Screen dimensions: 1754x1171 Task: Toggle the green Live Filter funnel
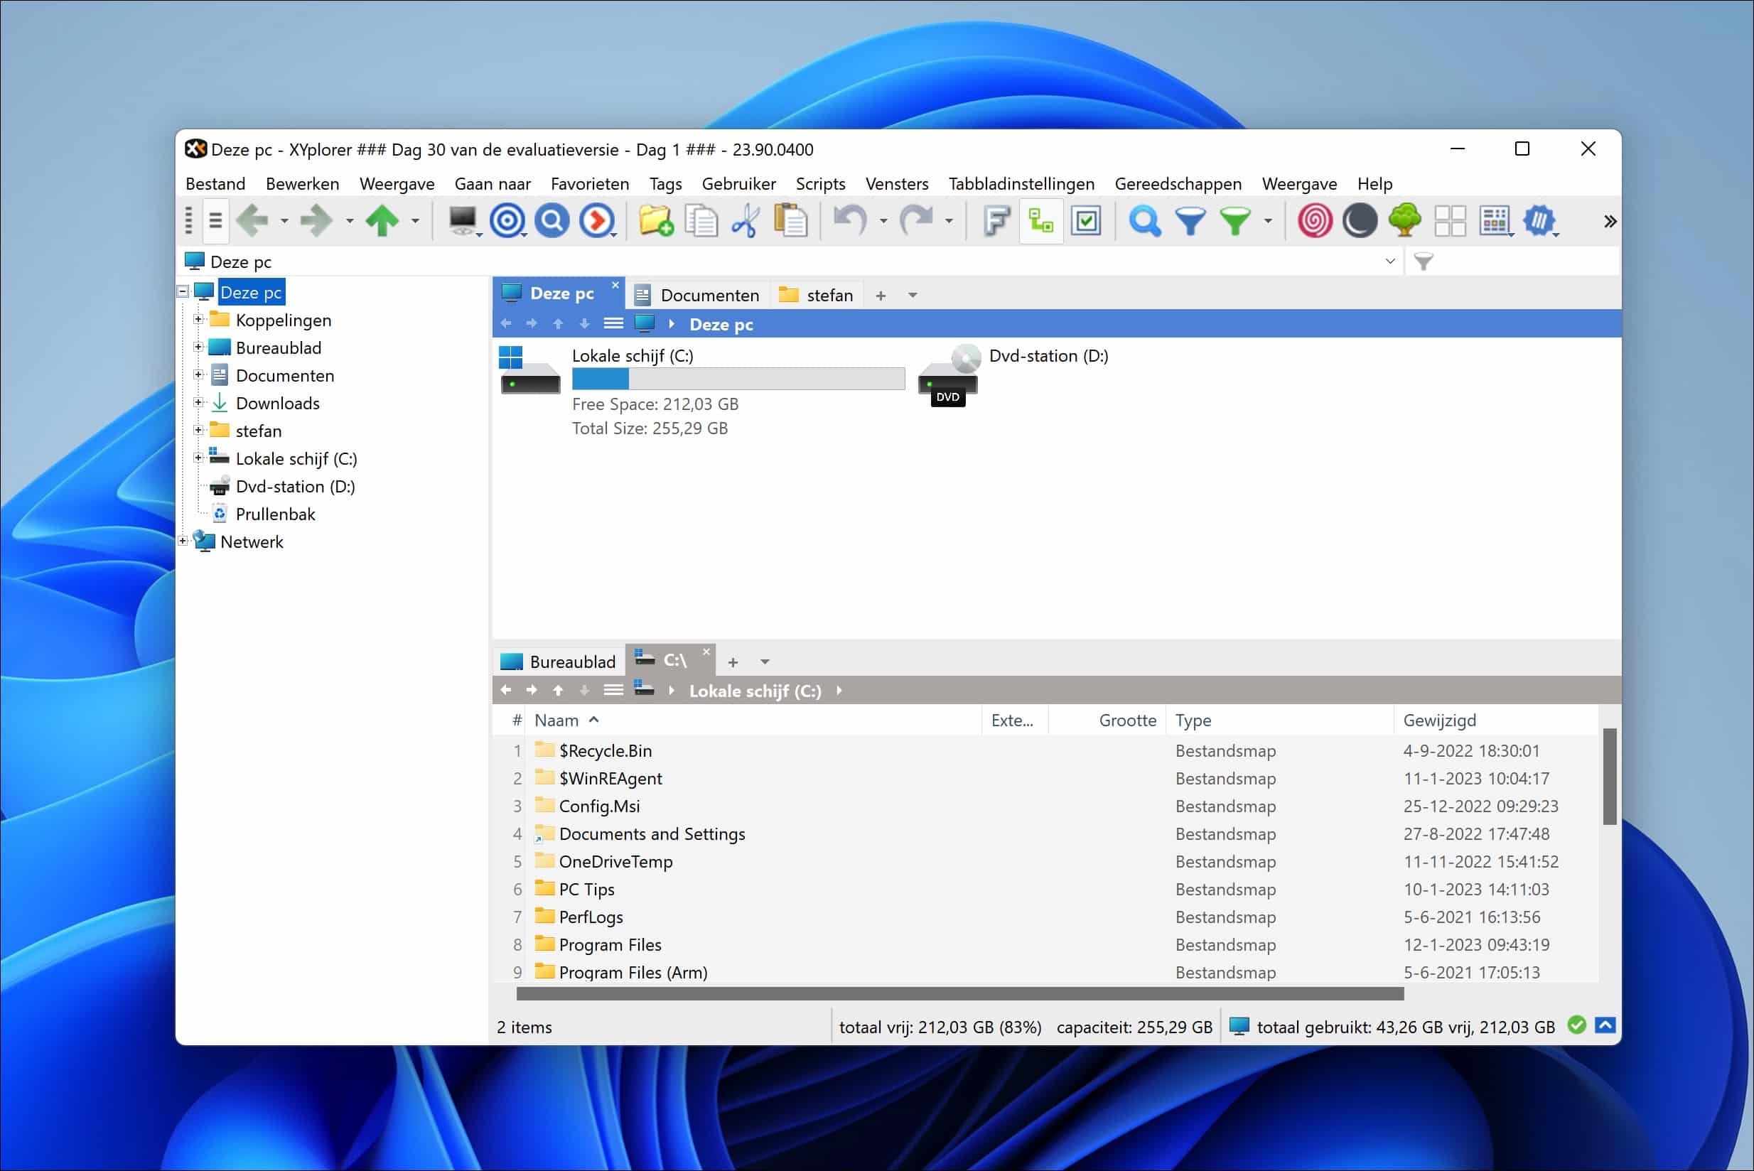tap(1234, 221)
